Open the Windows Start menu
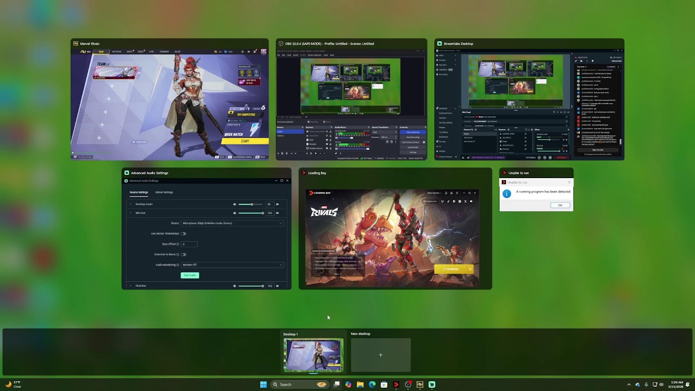 [x=263, y=384]
